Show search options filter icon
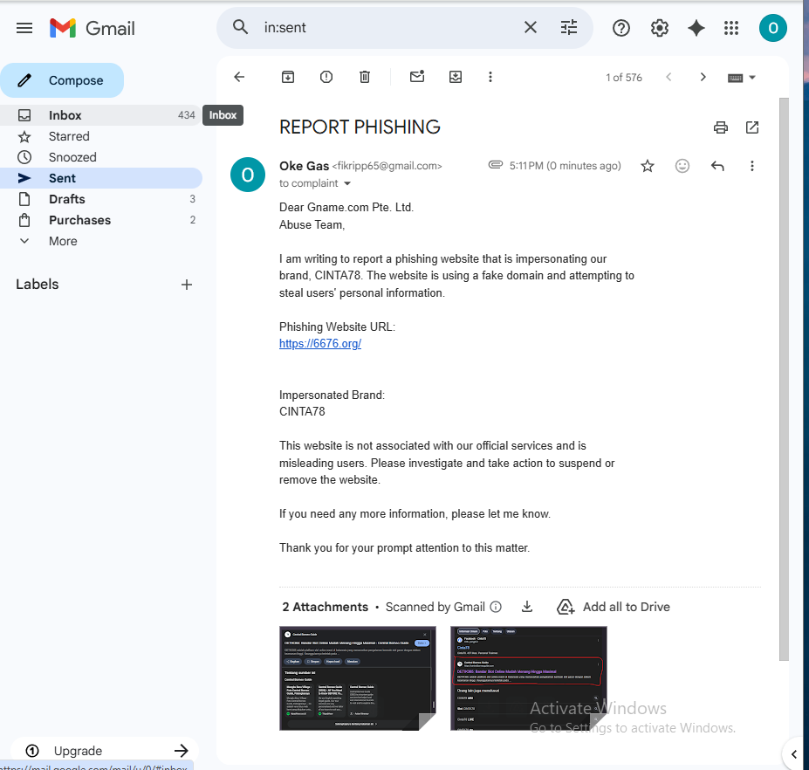The height and width of the screenshot is (770, 809). (569, 27)
